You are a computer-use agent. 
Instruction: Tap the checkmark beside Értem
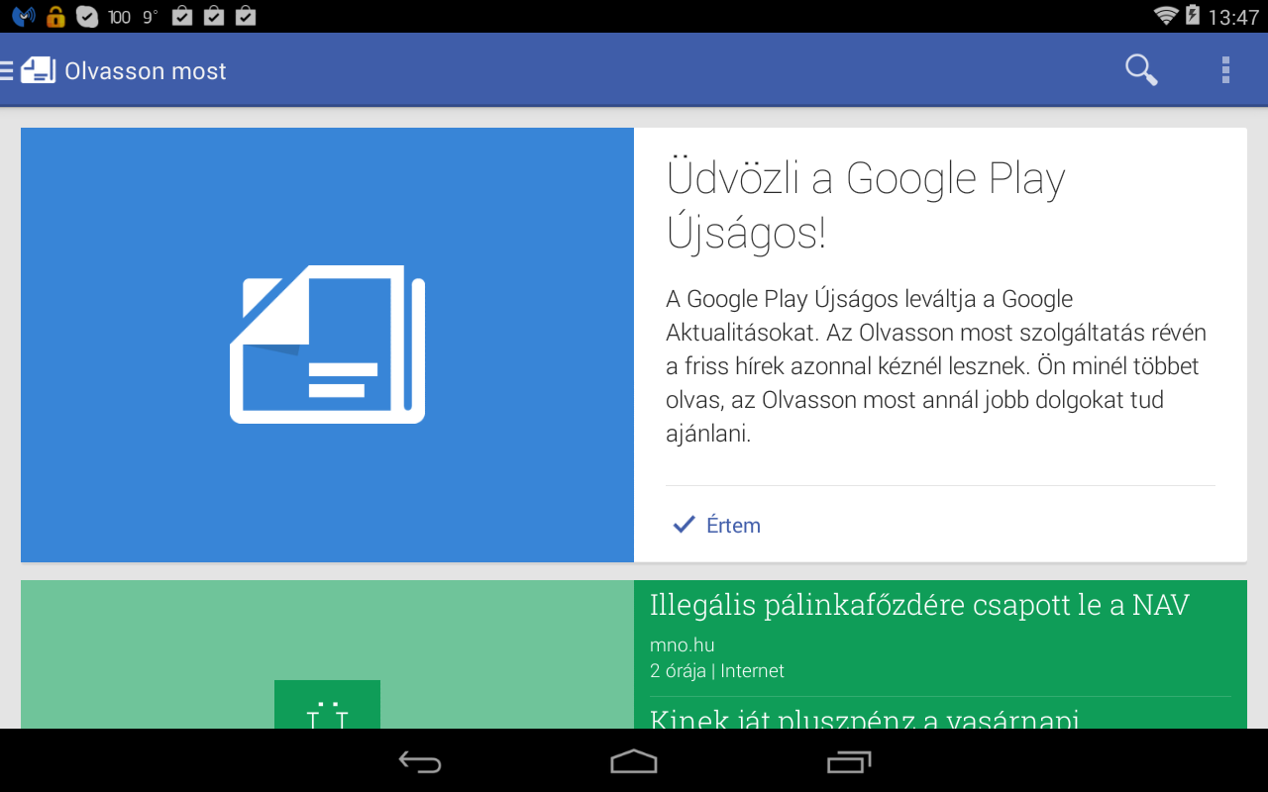point(684,525)
